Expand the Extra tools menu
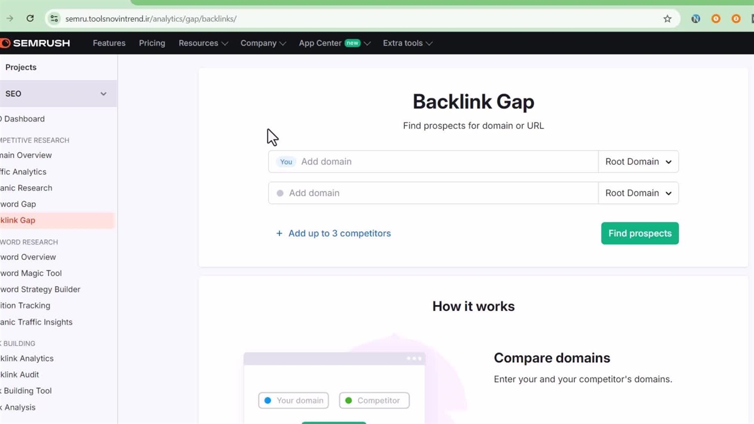 [x=408, y=43]
